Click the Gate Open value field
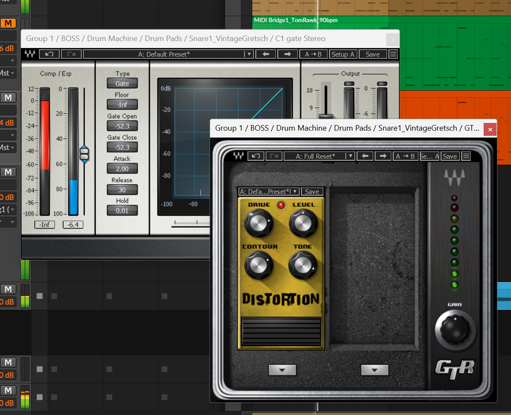Screen dimensions: 511x415 click(122, 126)
